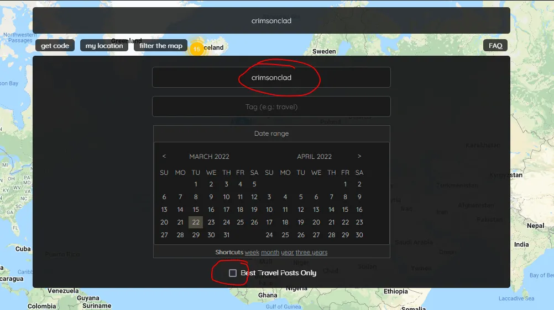Click the Venezuela label on the map

point(63,291)
